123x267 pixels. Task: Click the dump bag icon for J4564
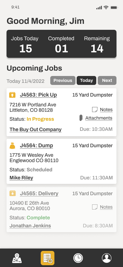(12, 146)
